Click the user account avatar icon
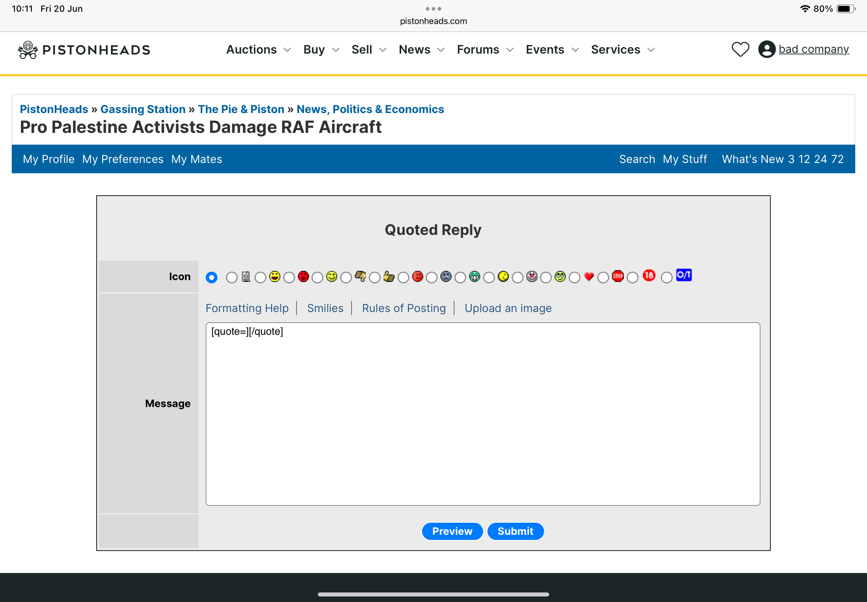Viewport: 867px width, 602px height. (x=767, y=50)
